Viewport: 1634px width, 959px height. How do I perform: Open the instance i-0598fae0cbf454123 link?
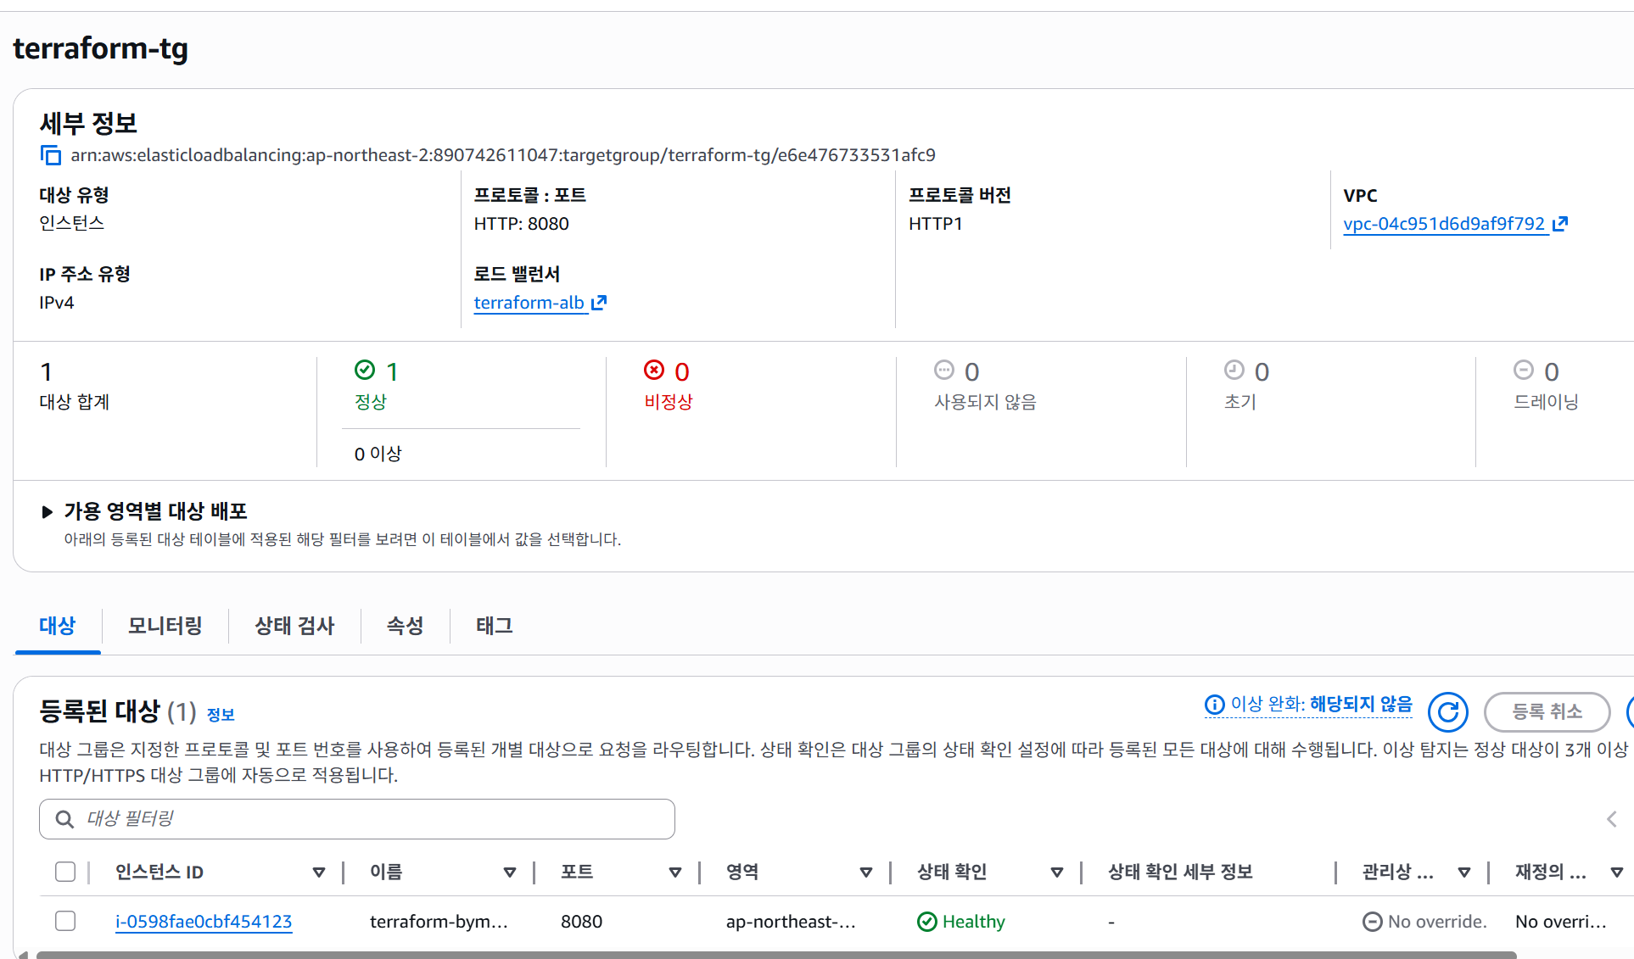pos(204,922)
